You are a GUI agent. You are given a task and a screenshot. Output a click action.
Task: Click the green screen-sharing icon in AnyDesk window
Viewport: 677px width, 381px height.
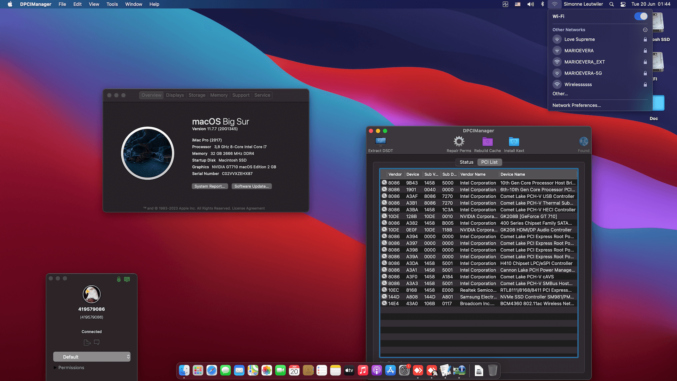click(127, 279)
